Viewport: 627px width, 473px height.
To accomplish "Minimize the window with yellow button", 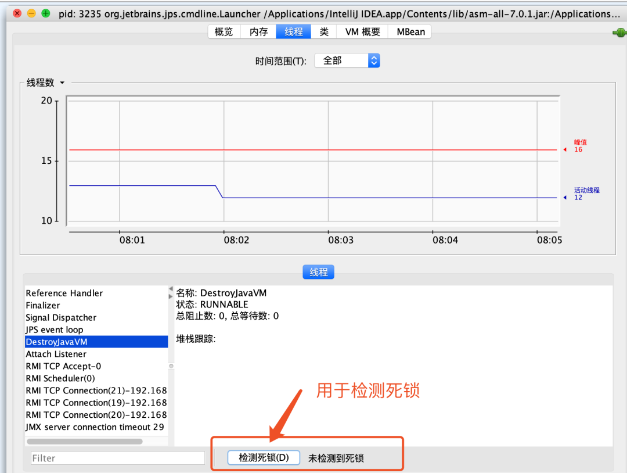I will point(31,13).
